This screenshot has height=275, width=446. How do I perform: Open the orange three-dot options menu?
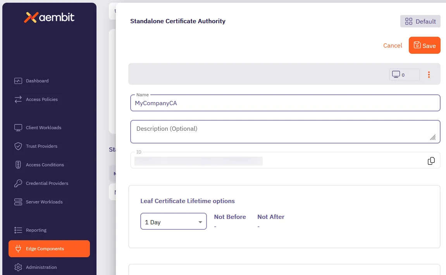(429, 75)
